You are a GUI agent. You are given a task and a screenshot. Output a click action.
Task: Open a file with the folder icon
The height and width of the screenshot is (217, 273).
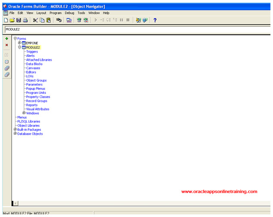pos(12,20)
